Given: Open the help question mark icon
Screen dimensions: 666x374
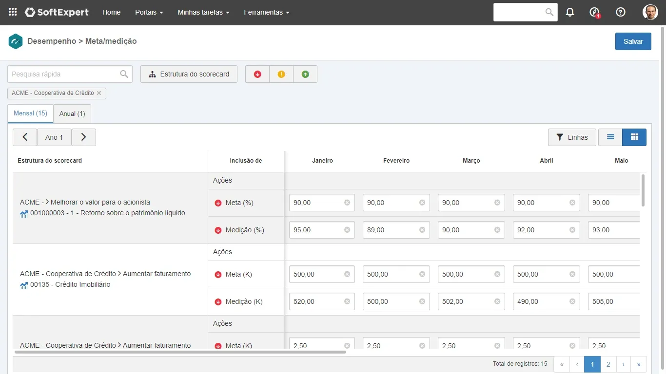Looking at the screenshot, I should pyautogui.click(x=621, y=12).
